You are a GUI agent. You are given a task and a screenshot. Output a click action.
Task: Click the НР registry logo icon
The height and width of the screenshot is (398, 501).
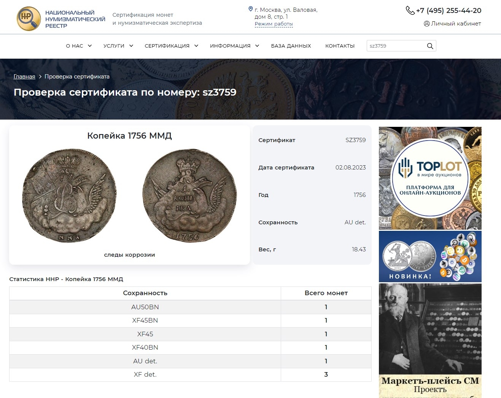click(x=29, y=19)
